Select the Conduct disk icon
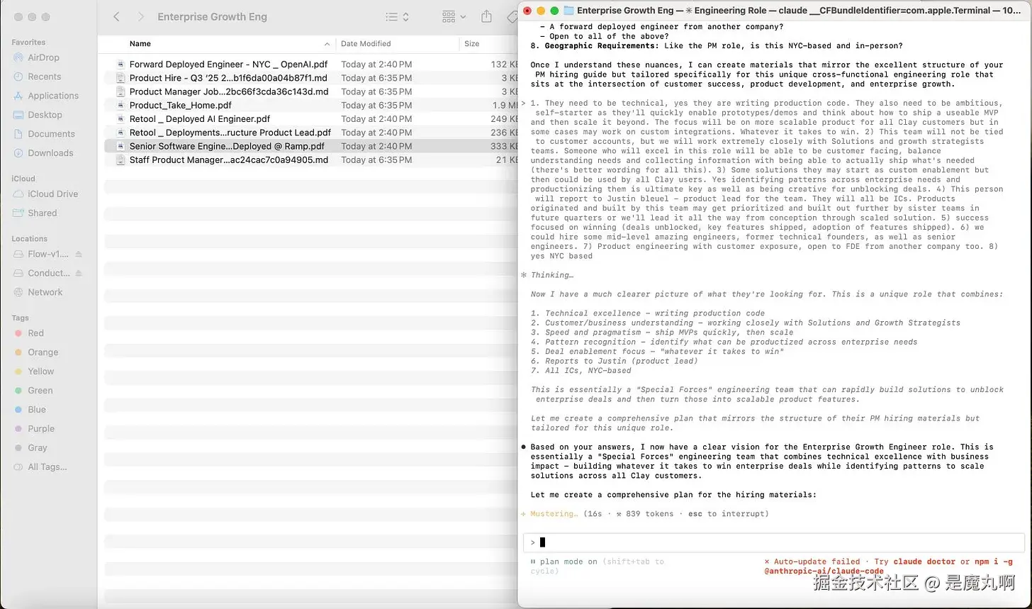The height and width of the screenshot is (609, 1032). (18, 273)
